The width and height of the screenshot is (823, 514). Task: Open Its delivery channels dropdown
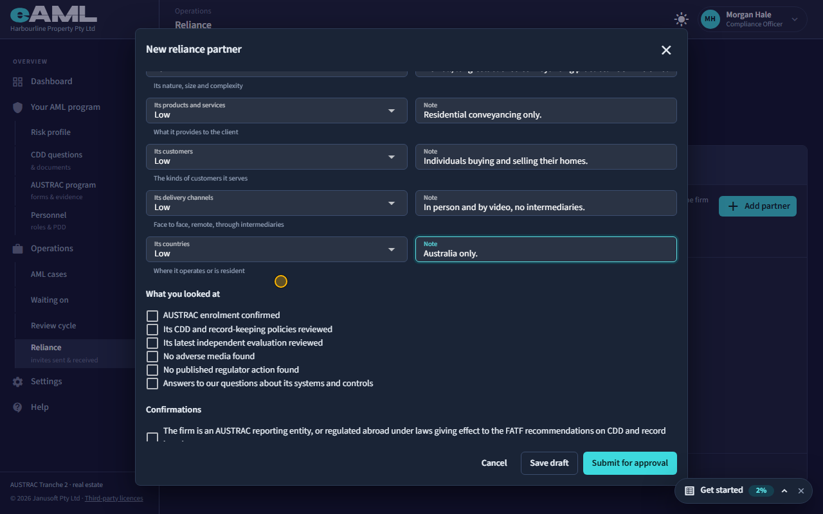click(276, 203)
